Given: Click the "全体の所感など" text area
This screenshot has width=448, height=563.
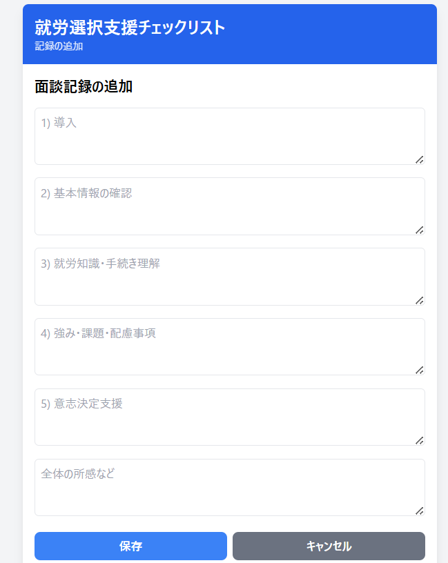Looking at the screenshot, I should [229, 488].
